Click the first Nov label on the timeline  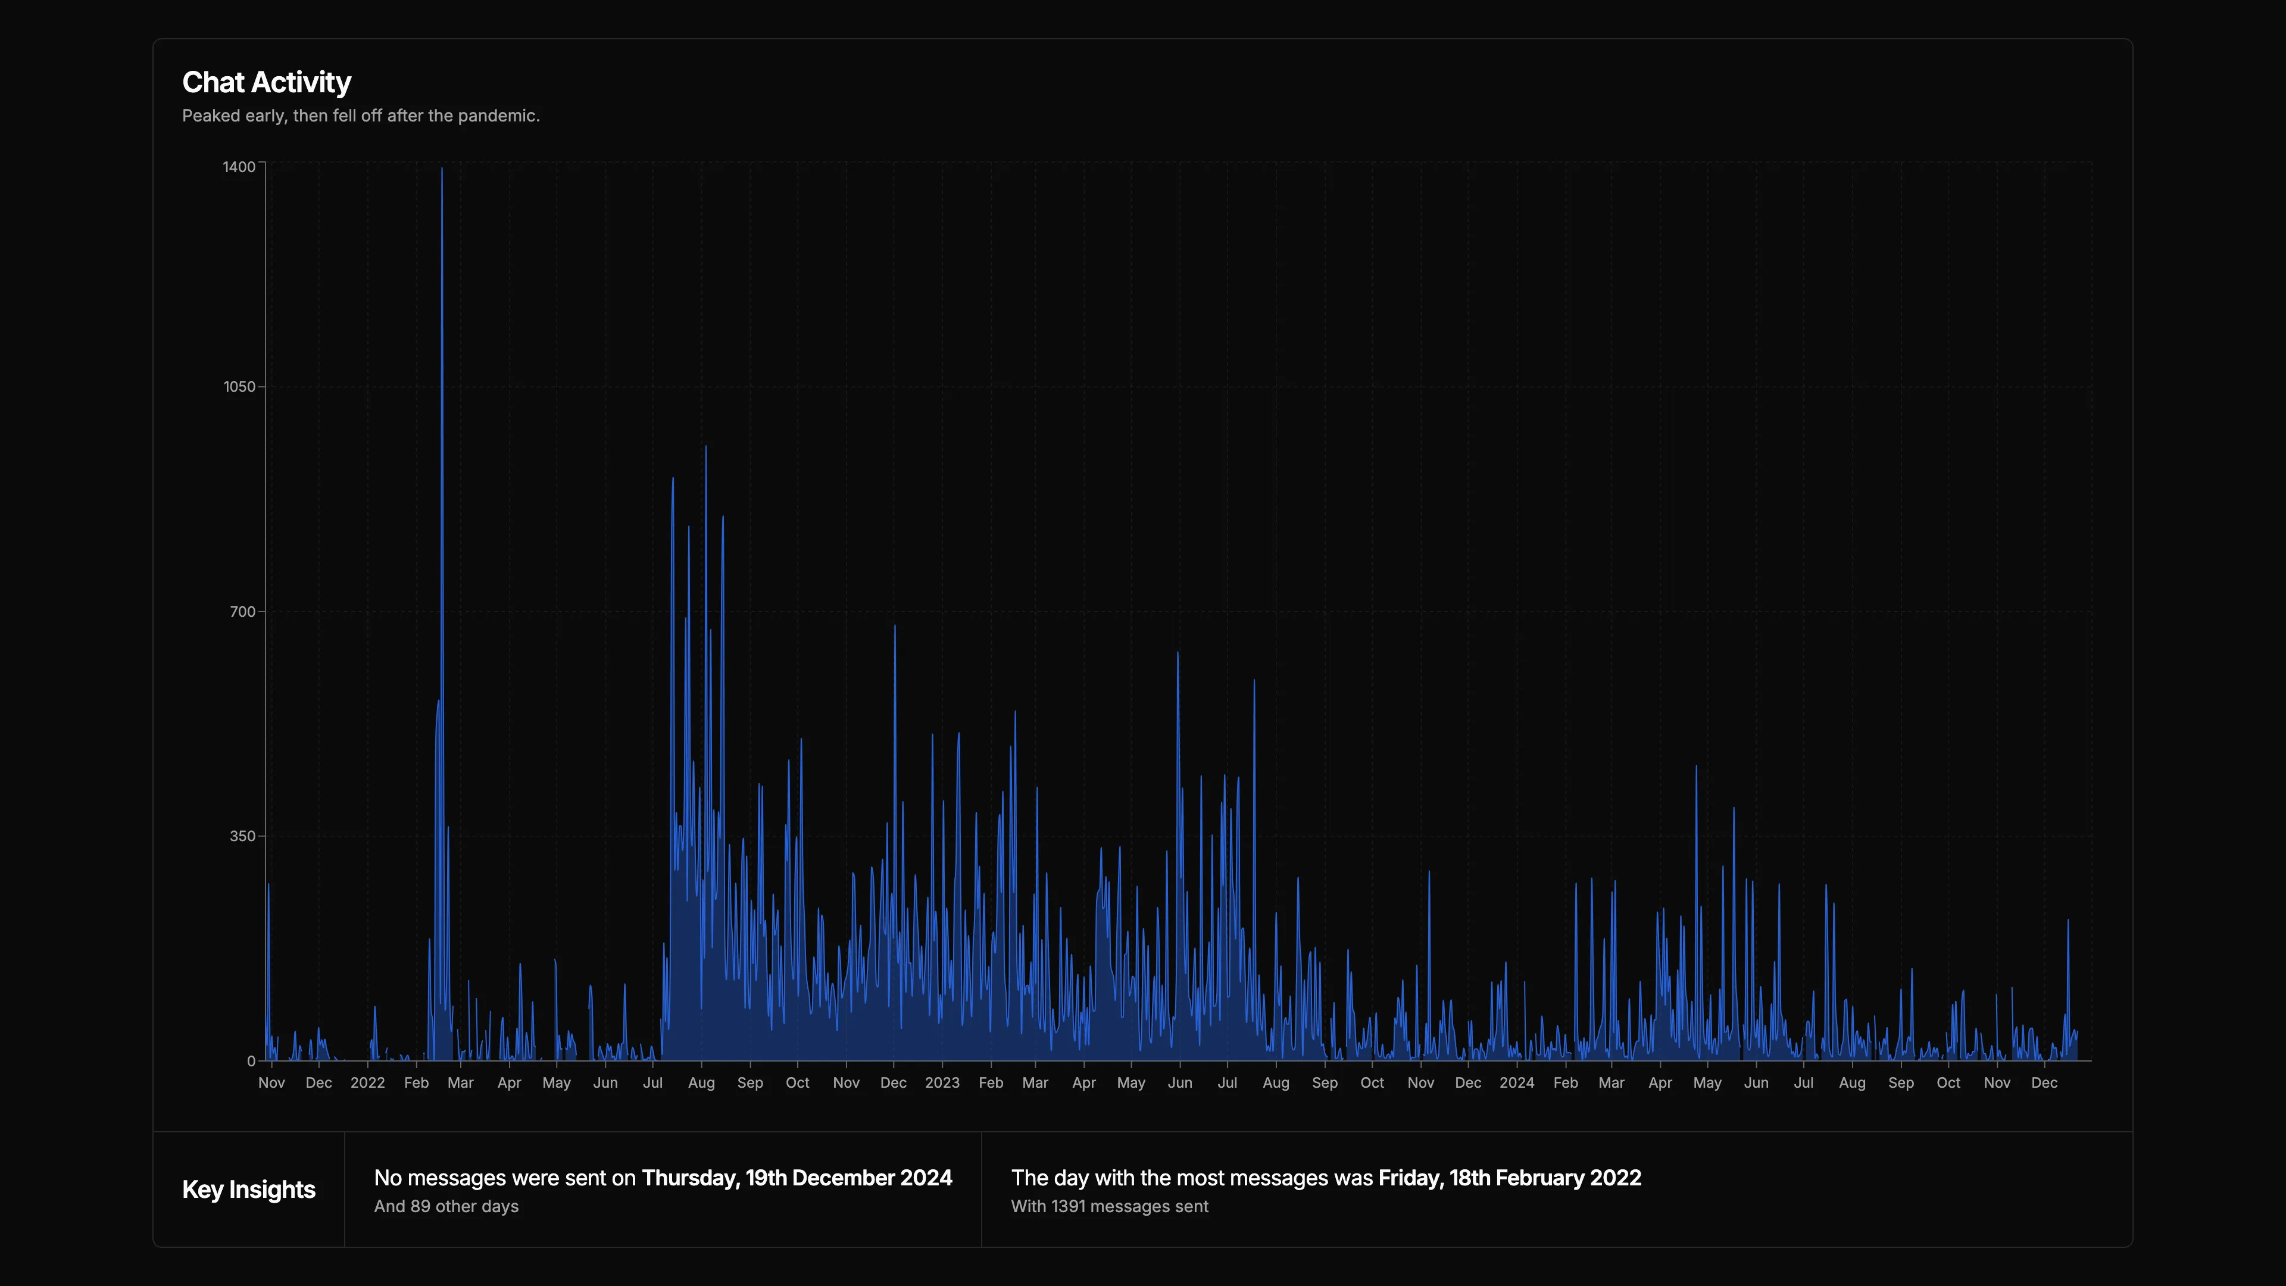(271, 1083)
